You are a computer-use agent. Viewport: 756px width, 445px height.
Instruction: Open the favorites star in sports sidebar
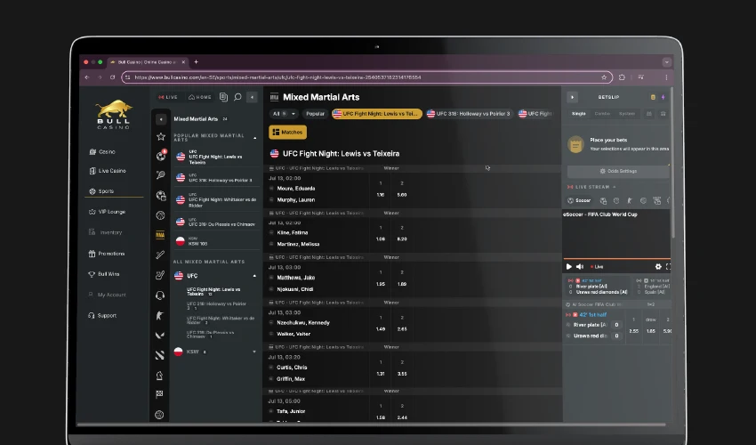(161, 136)
